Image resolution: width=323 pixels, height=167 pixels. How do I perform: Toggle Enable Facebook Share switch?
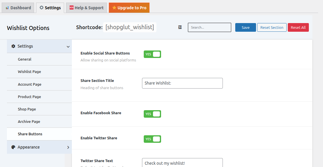(x=152, y=114)
